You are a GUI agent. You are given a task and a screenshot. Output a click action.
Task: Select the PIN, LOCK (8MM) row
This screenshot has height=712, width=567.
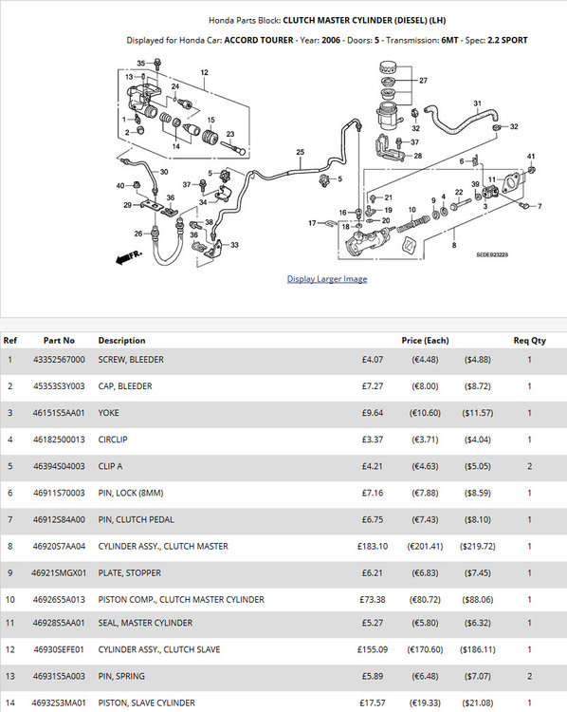(x=283, y=493)
